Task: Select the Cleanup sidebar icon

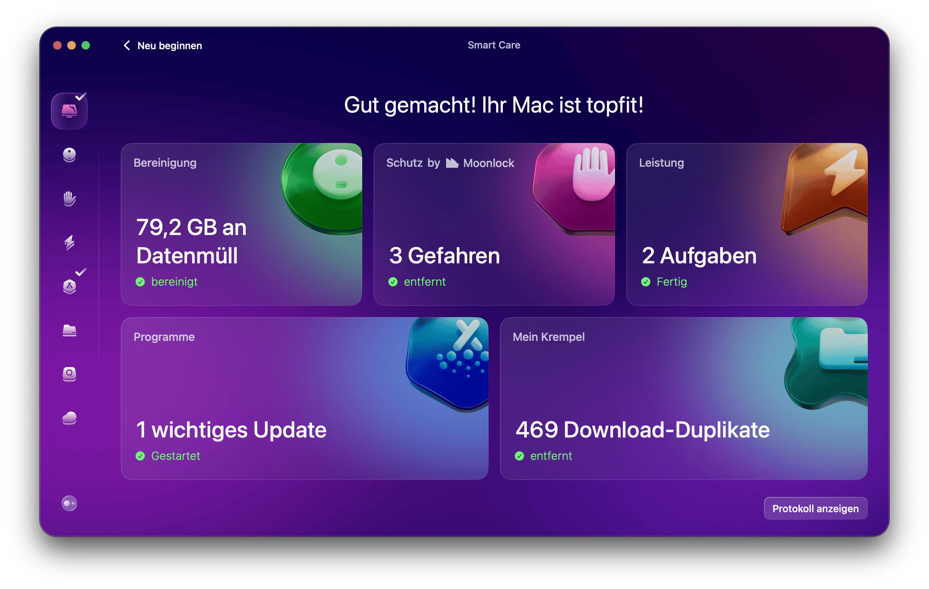Action: [69, 155]
